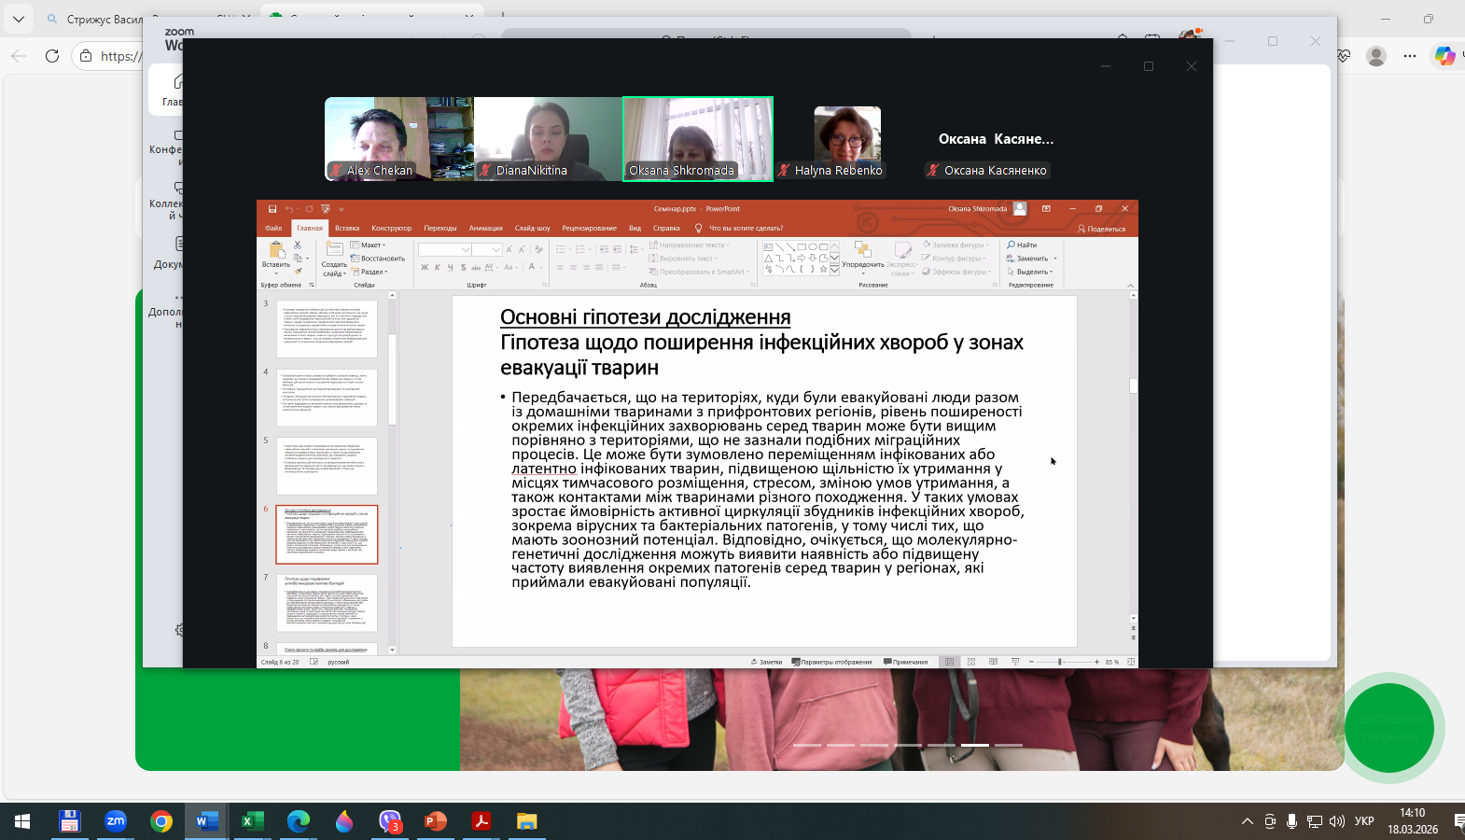The image size is (1465, 840).
Task: Click the Paste (Вставить) clipboard icon
Action: pyautogui.click(x=276, y=250)
